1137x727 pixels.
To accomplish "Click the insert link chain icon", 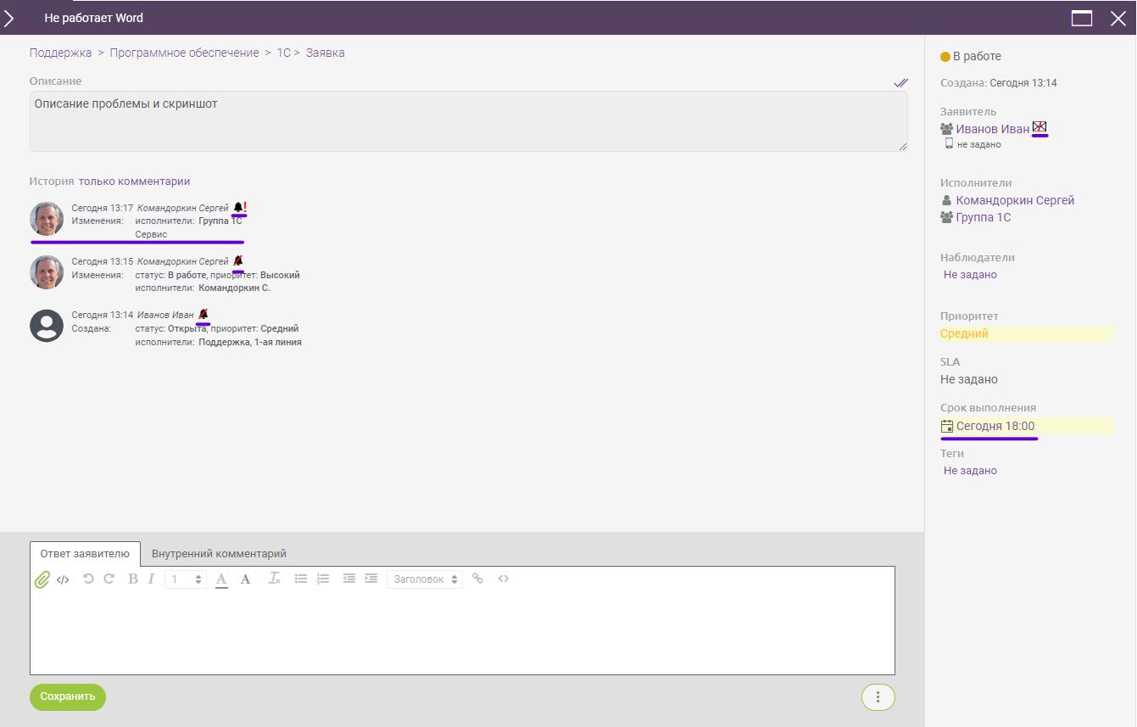I will click(477, 579).
